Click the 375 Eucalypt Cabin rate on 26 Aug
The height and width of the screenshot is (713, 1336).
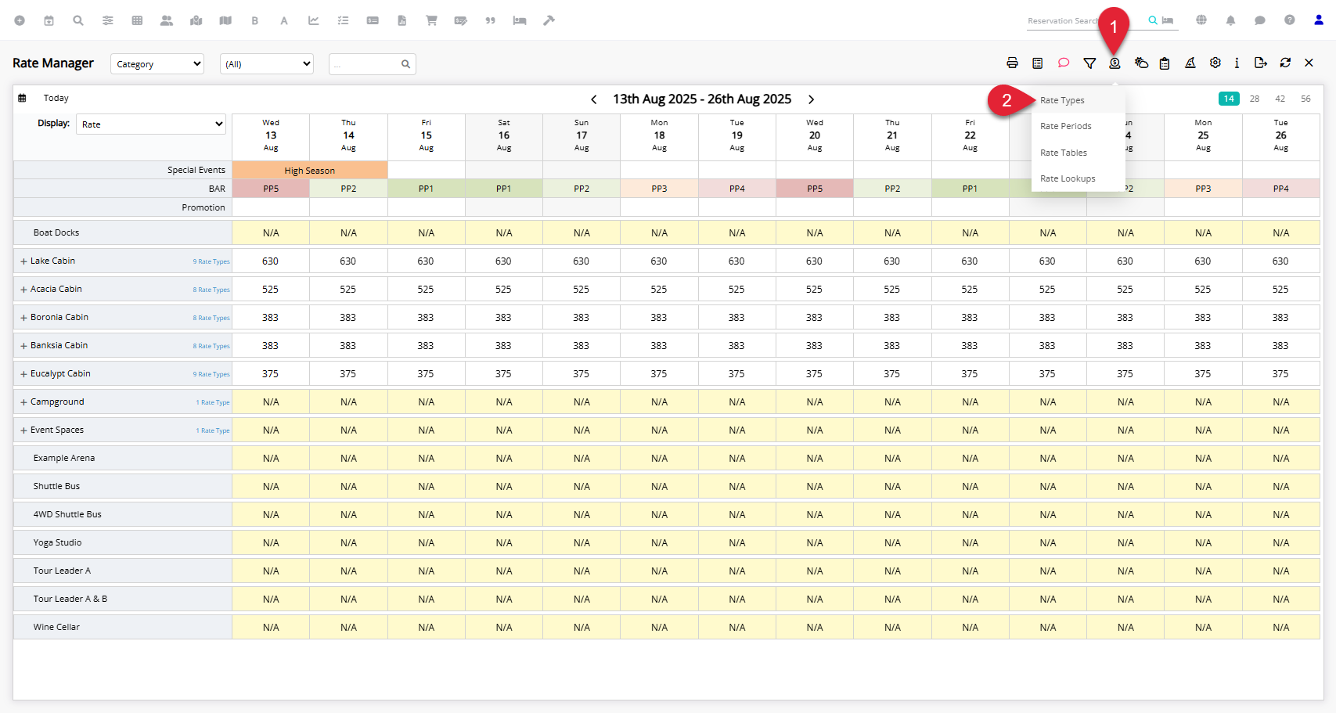tap(1280, 374)
